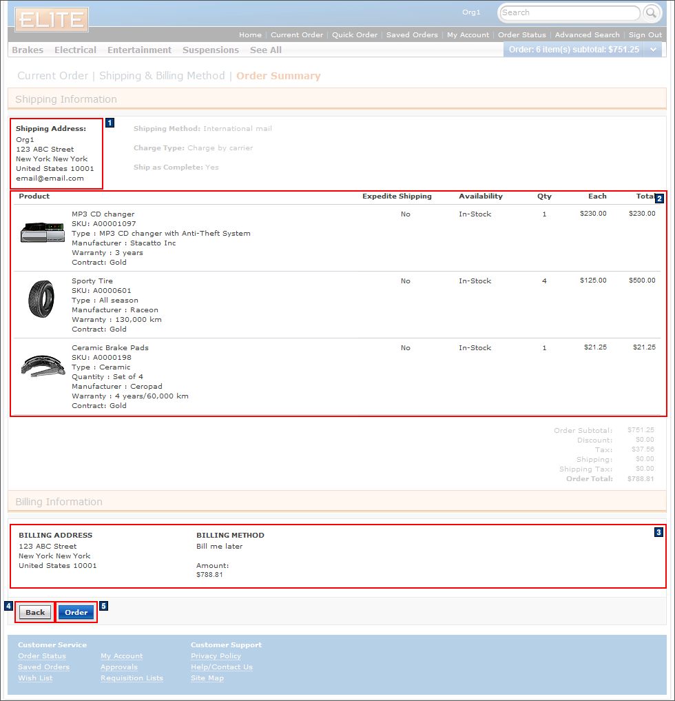Click callout badge 5 next to Order

point(103,606)
